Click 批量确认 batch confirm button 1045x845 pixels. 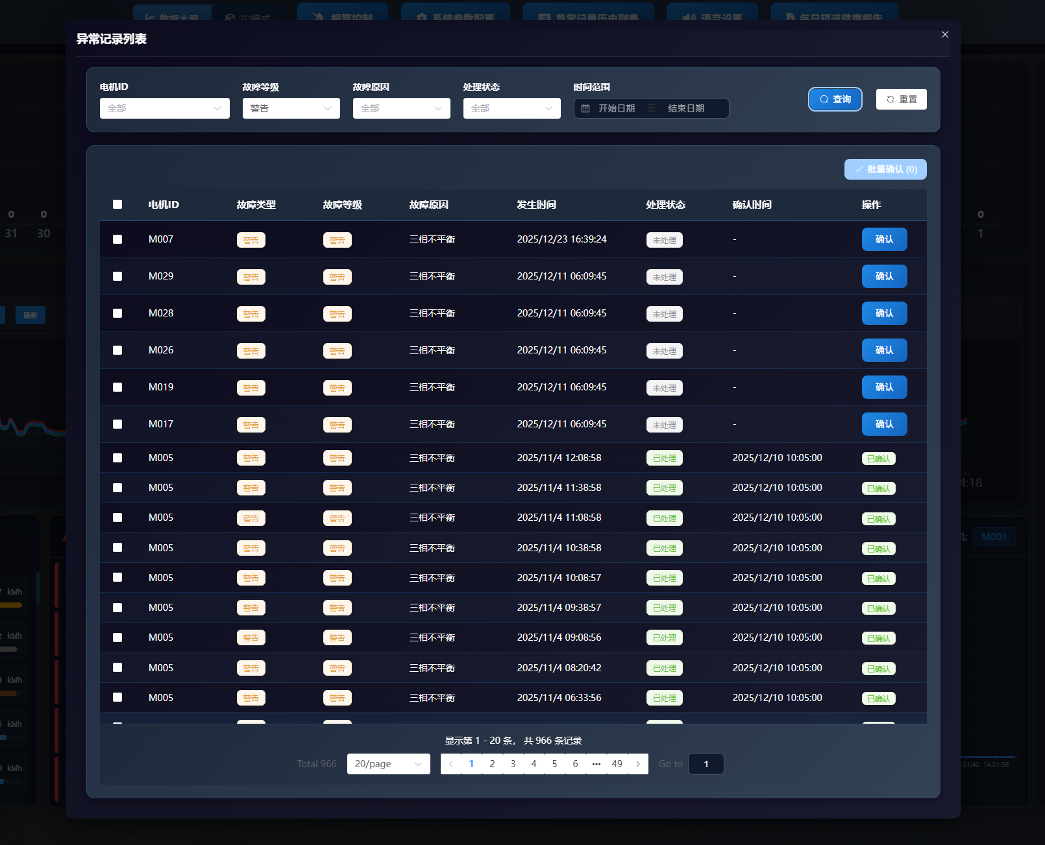pyautogui.click(x=885, y=169)
